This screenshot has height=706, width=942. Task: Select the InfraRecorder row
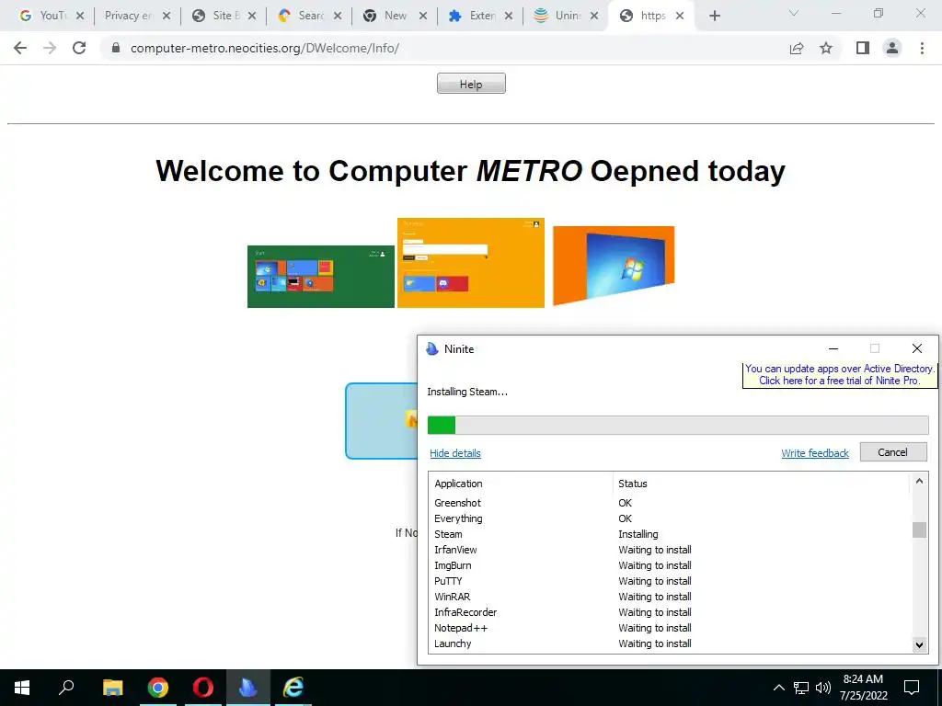[671, 612]
